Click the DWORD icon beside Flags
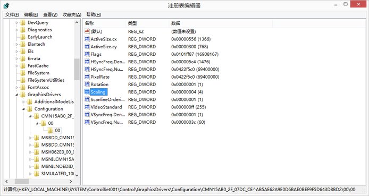This screenshot has width=369, height=196. click(x=87, y=54)
